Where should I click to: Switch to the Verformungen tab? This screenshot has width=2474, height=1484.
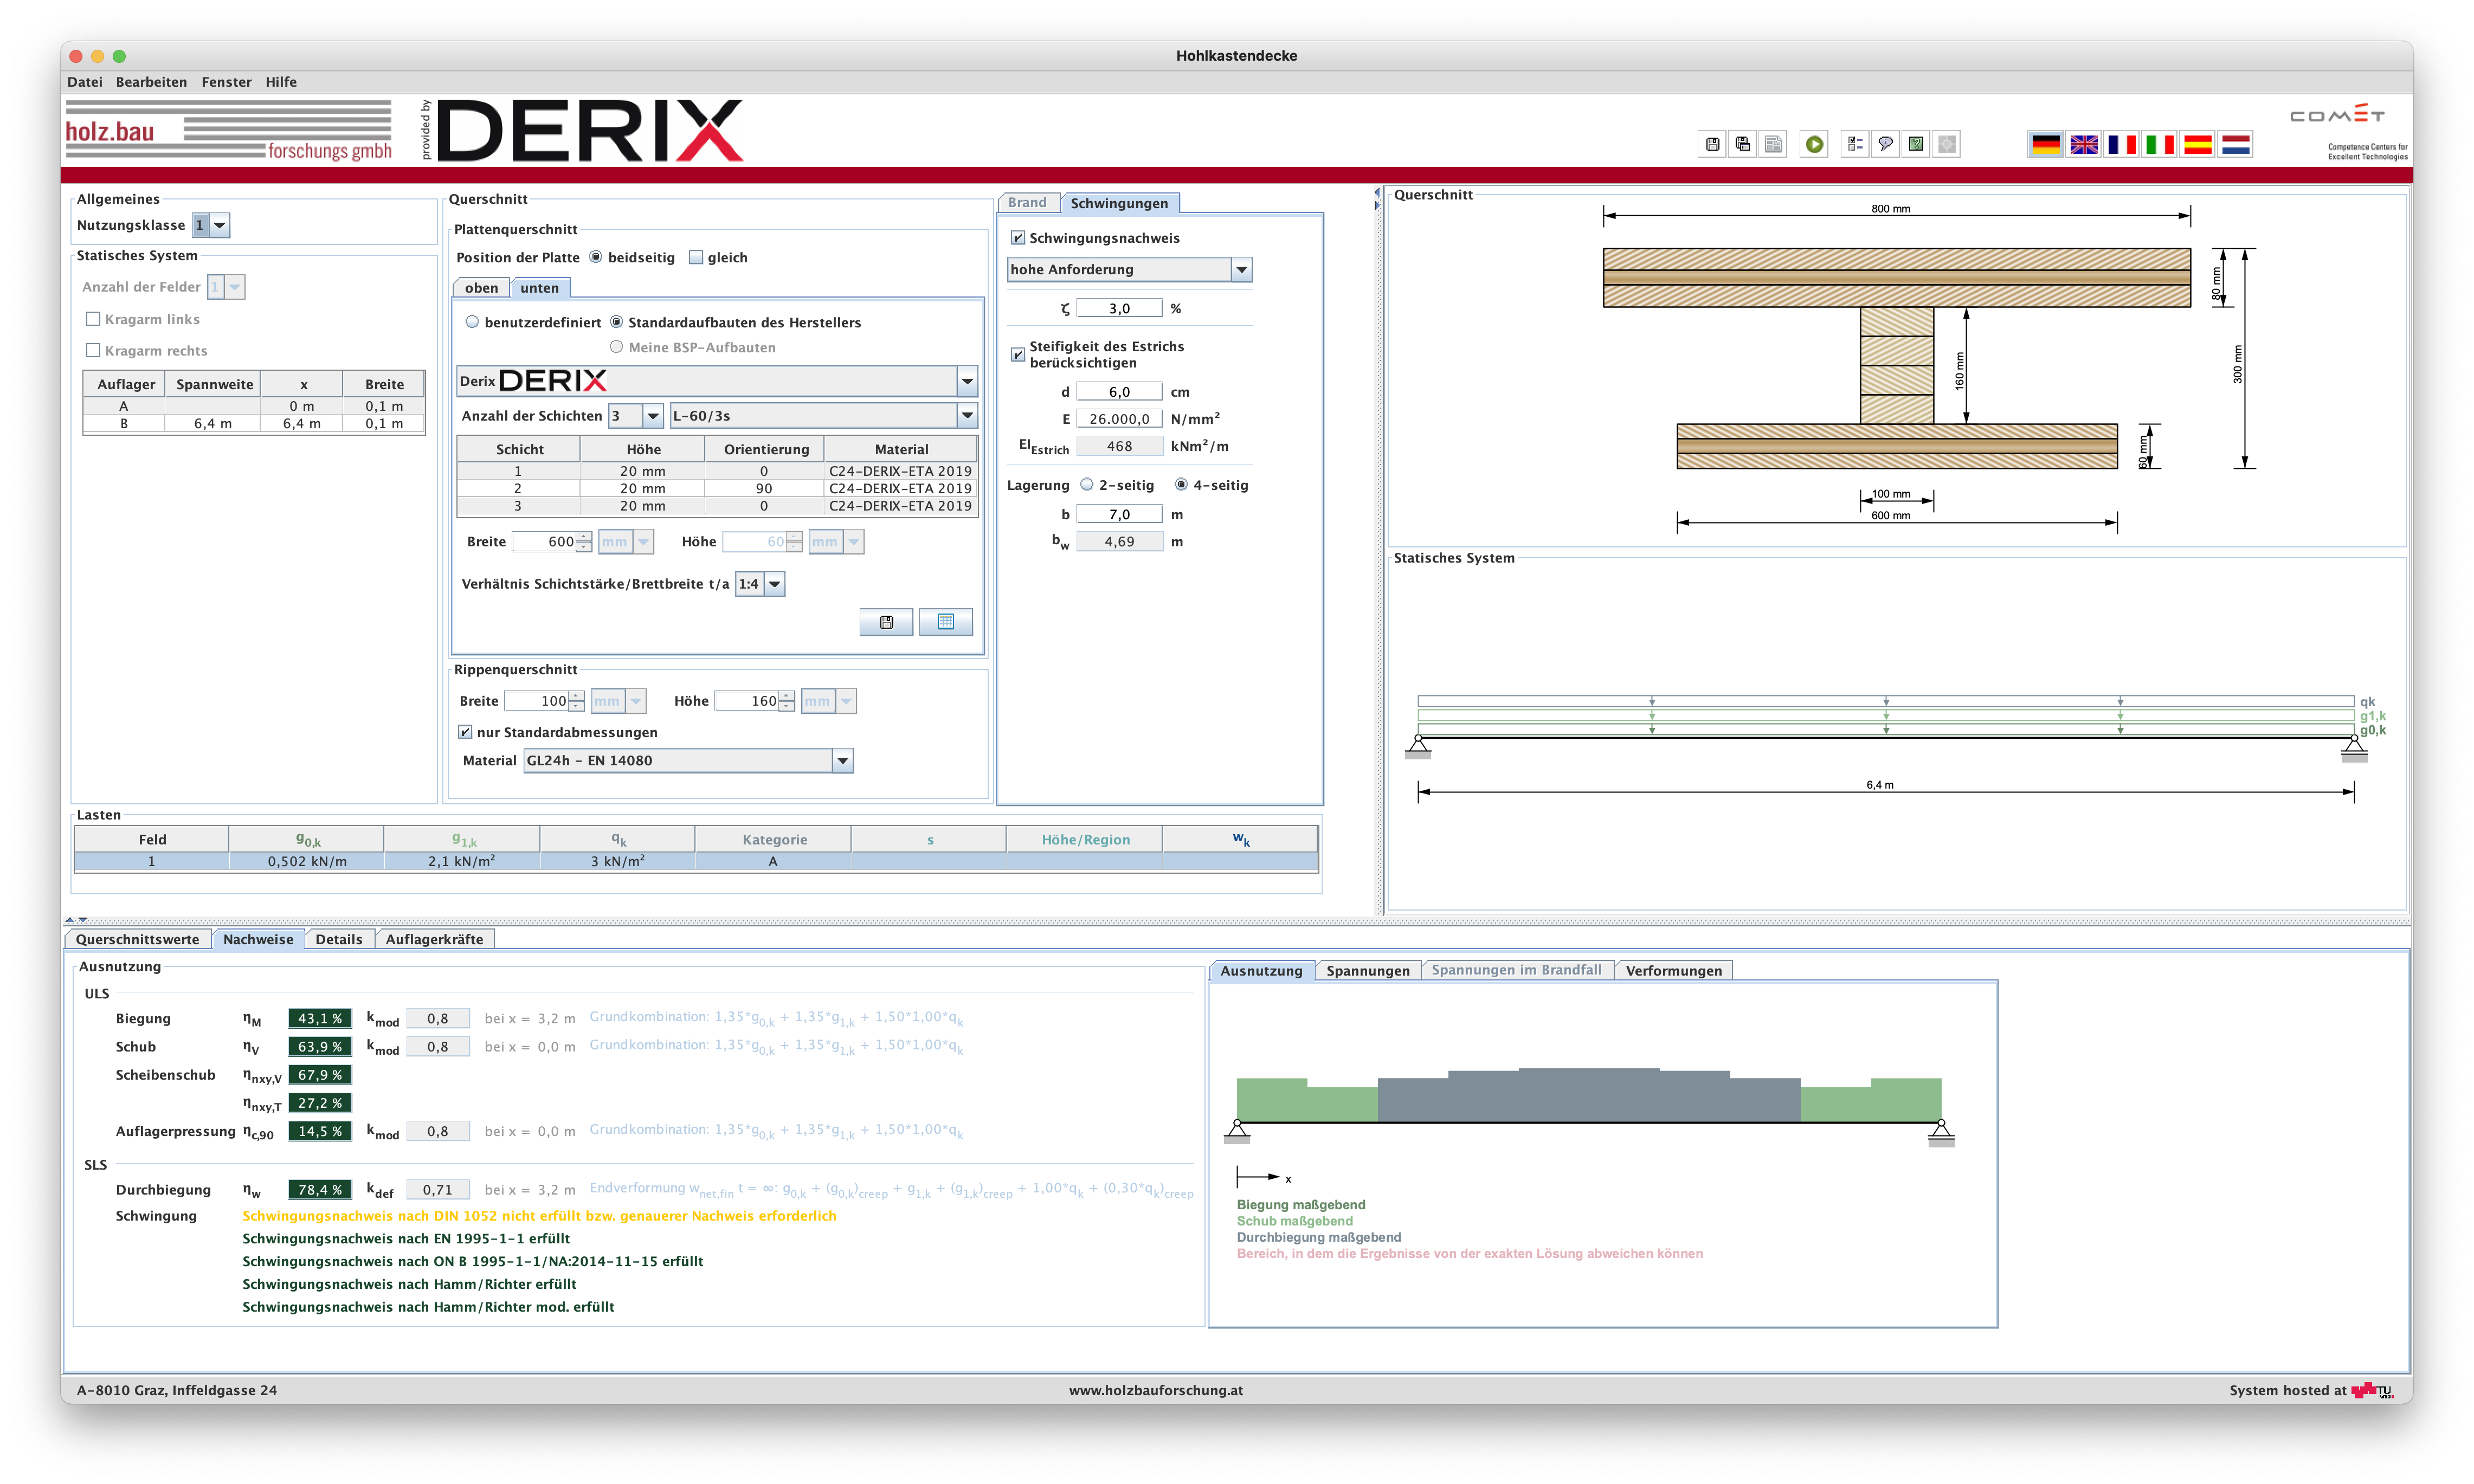coord(1673,970)
